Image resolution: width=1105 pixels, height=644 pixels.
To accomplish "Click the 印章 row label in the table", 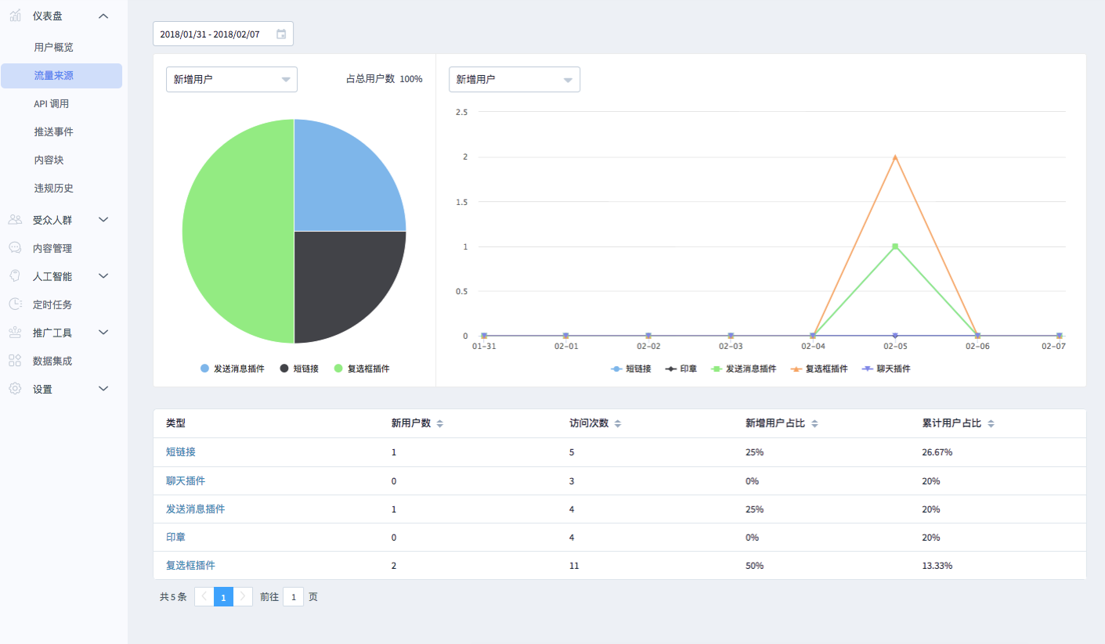I will coord(175,537).
